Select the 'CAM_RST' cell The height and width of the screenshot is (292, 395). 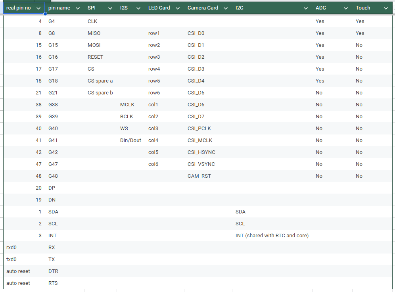tap(209, 176)
